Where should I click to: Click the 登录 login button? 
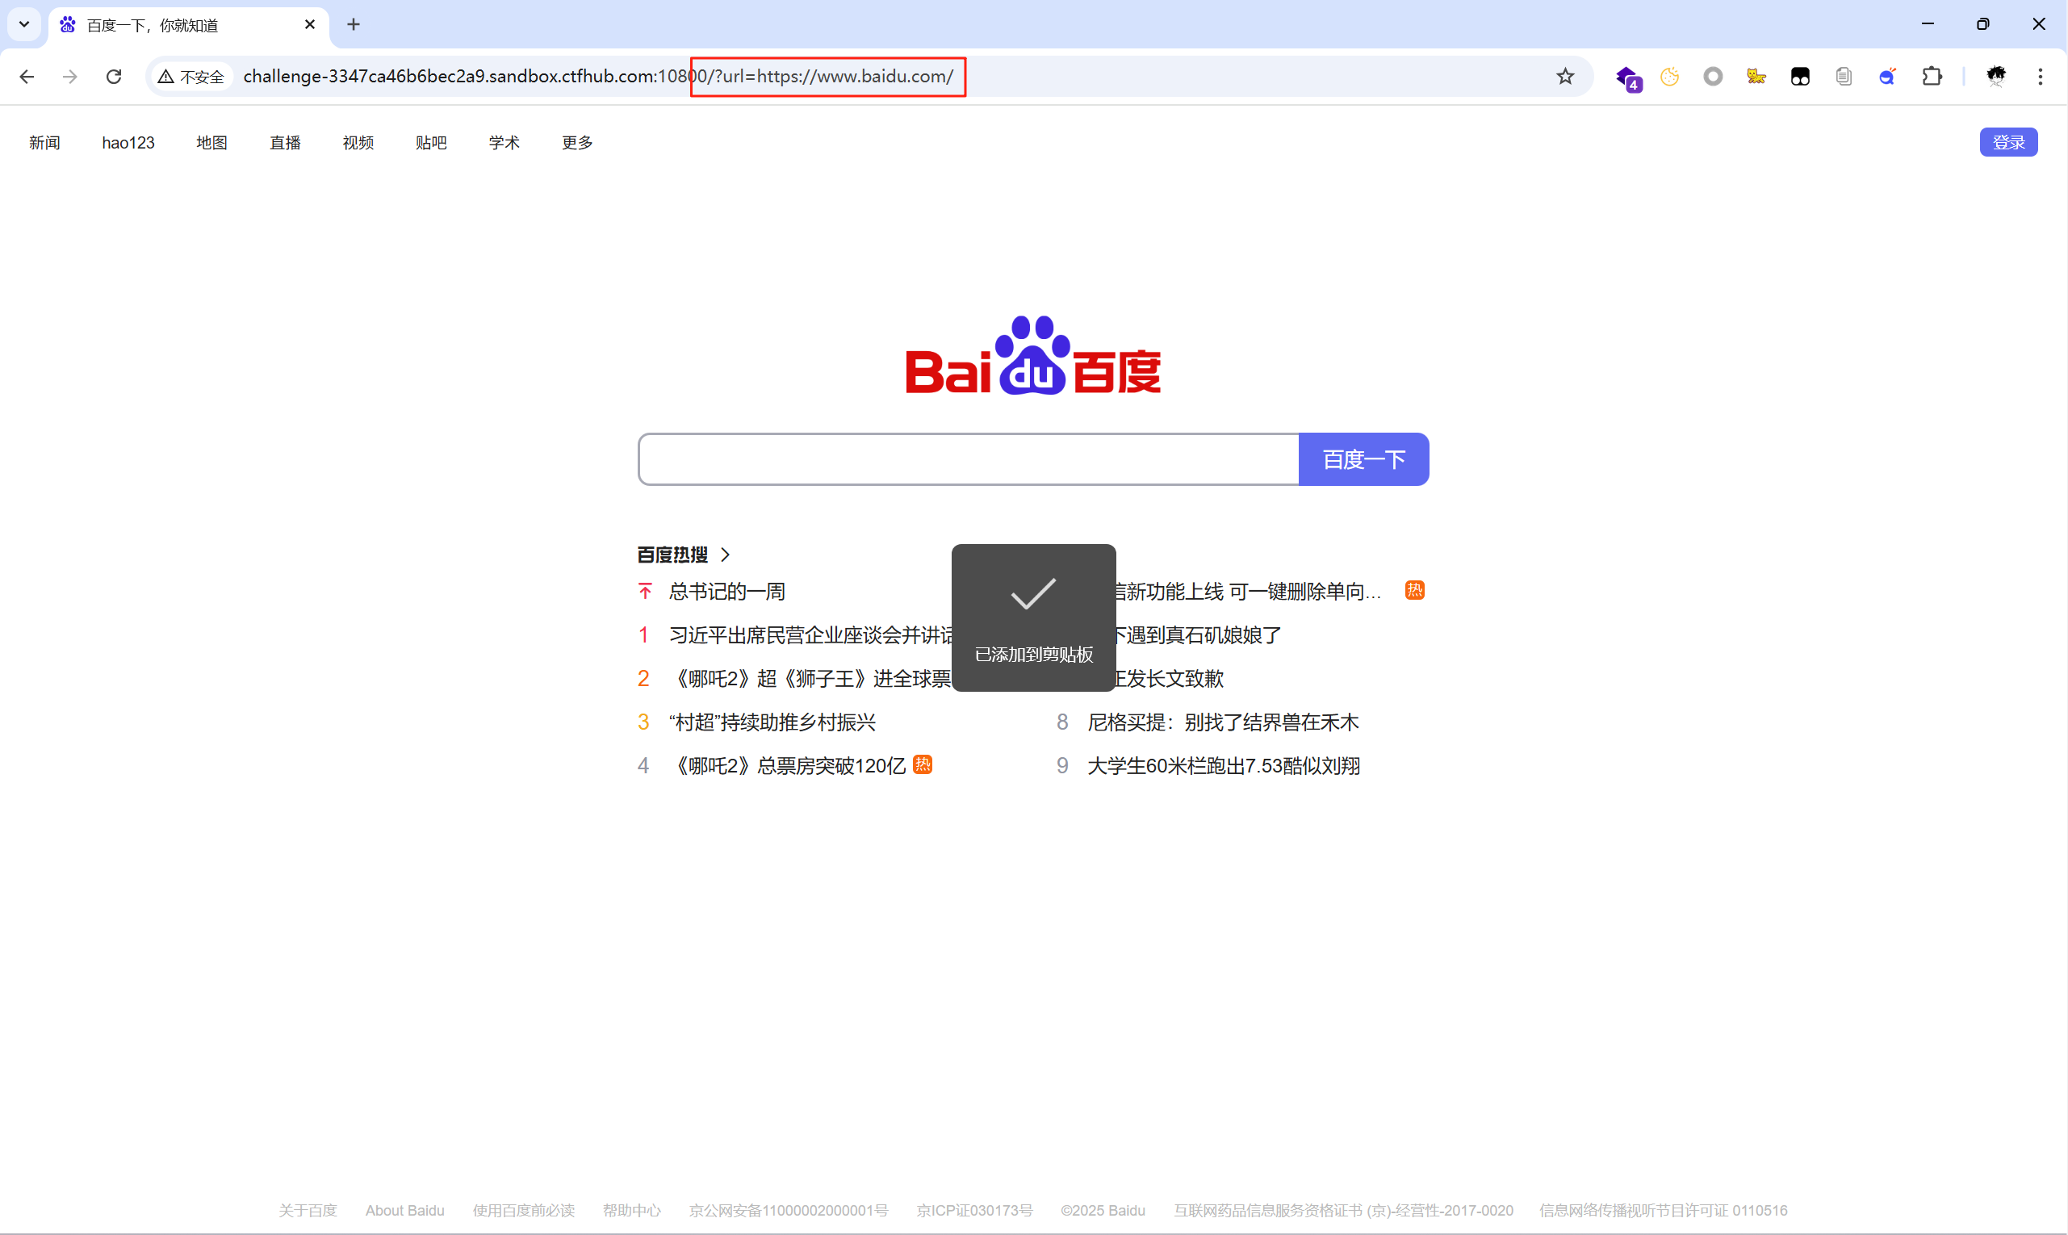[2007, 142]
